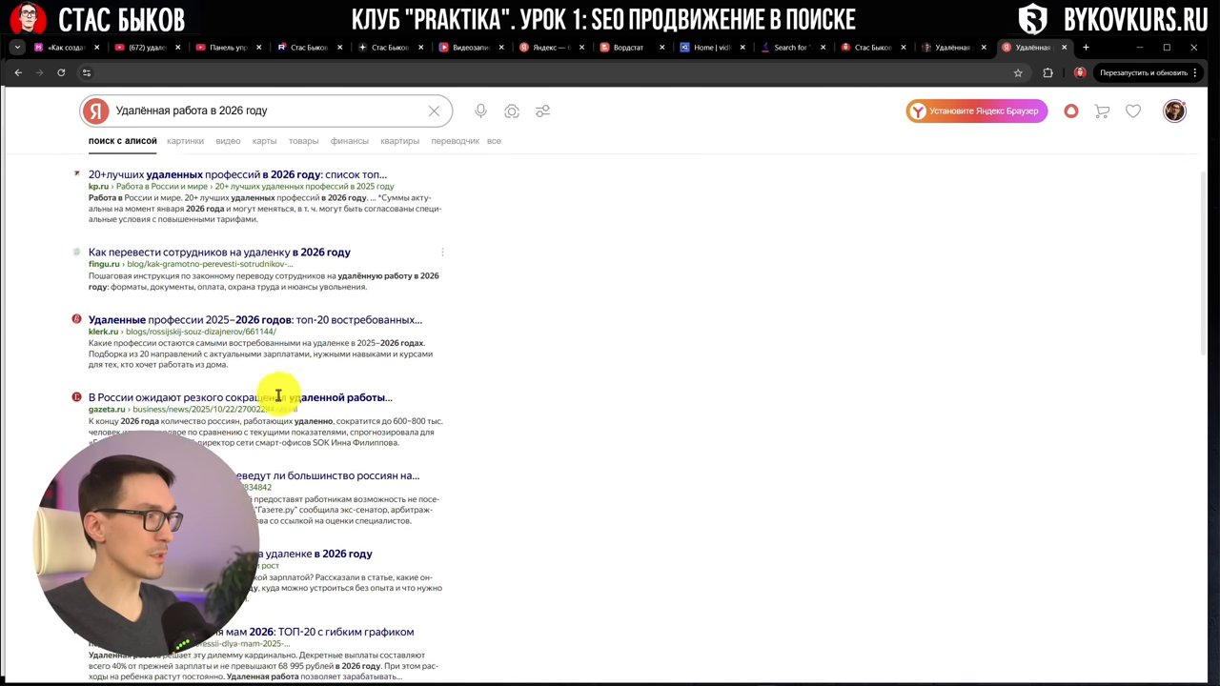The image size is (1220, 686).
Task: Open the картинки search category
Action: click(x=185, y=141)
